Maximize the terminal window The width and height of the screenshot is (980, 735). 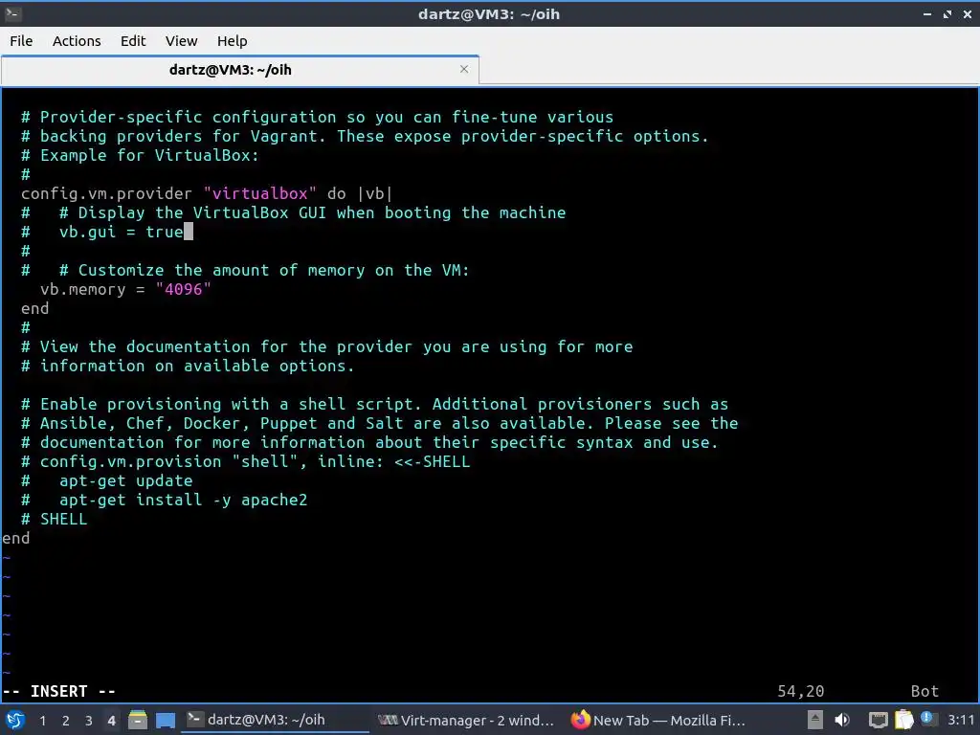(x=947, y=13)
